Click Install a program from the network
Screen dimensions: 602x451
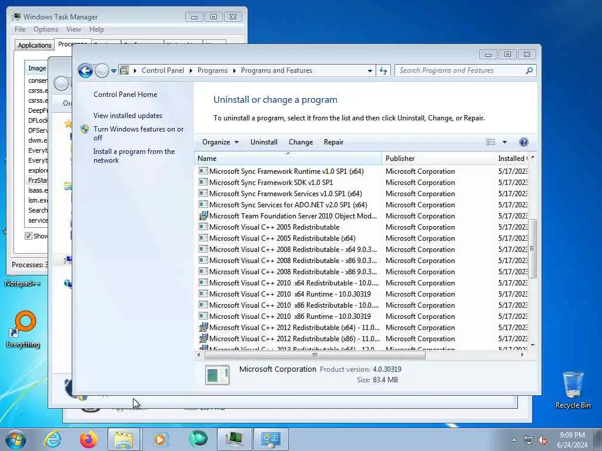point(134,156)
